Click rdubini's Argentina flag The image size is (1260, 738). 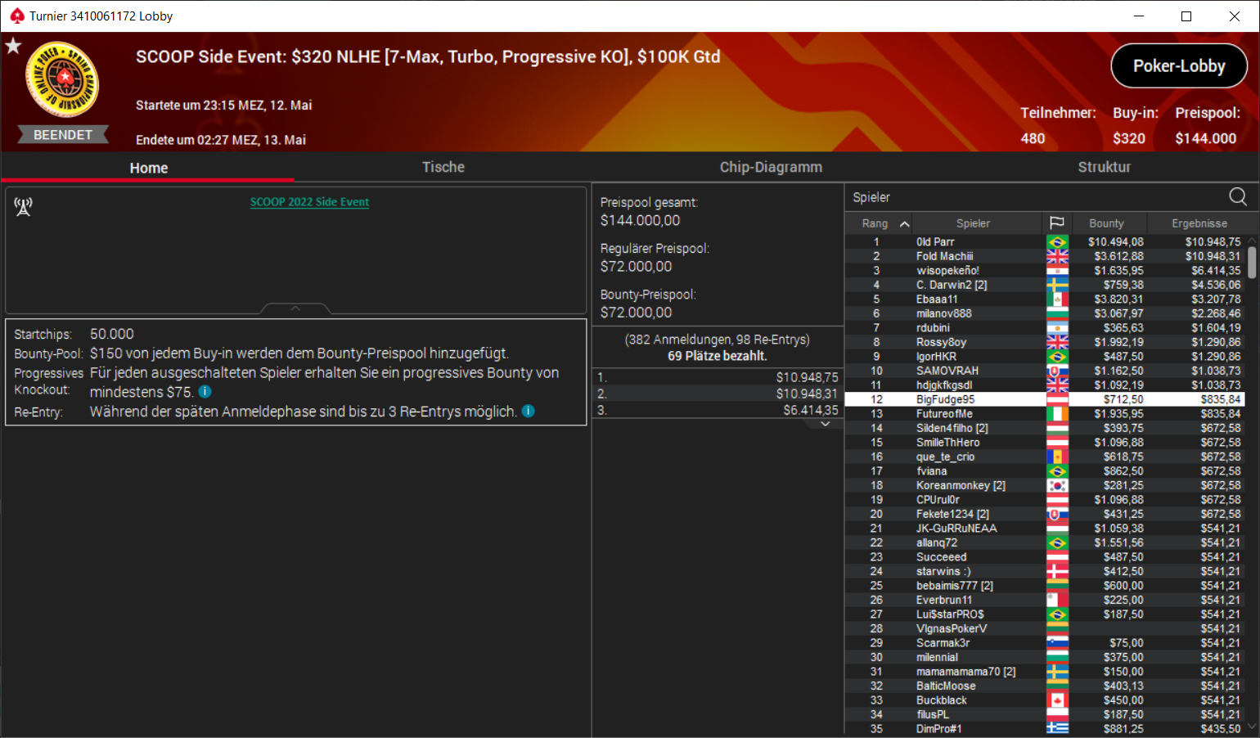pos(1057,328)
